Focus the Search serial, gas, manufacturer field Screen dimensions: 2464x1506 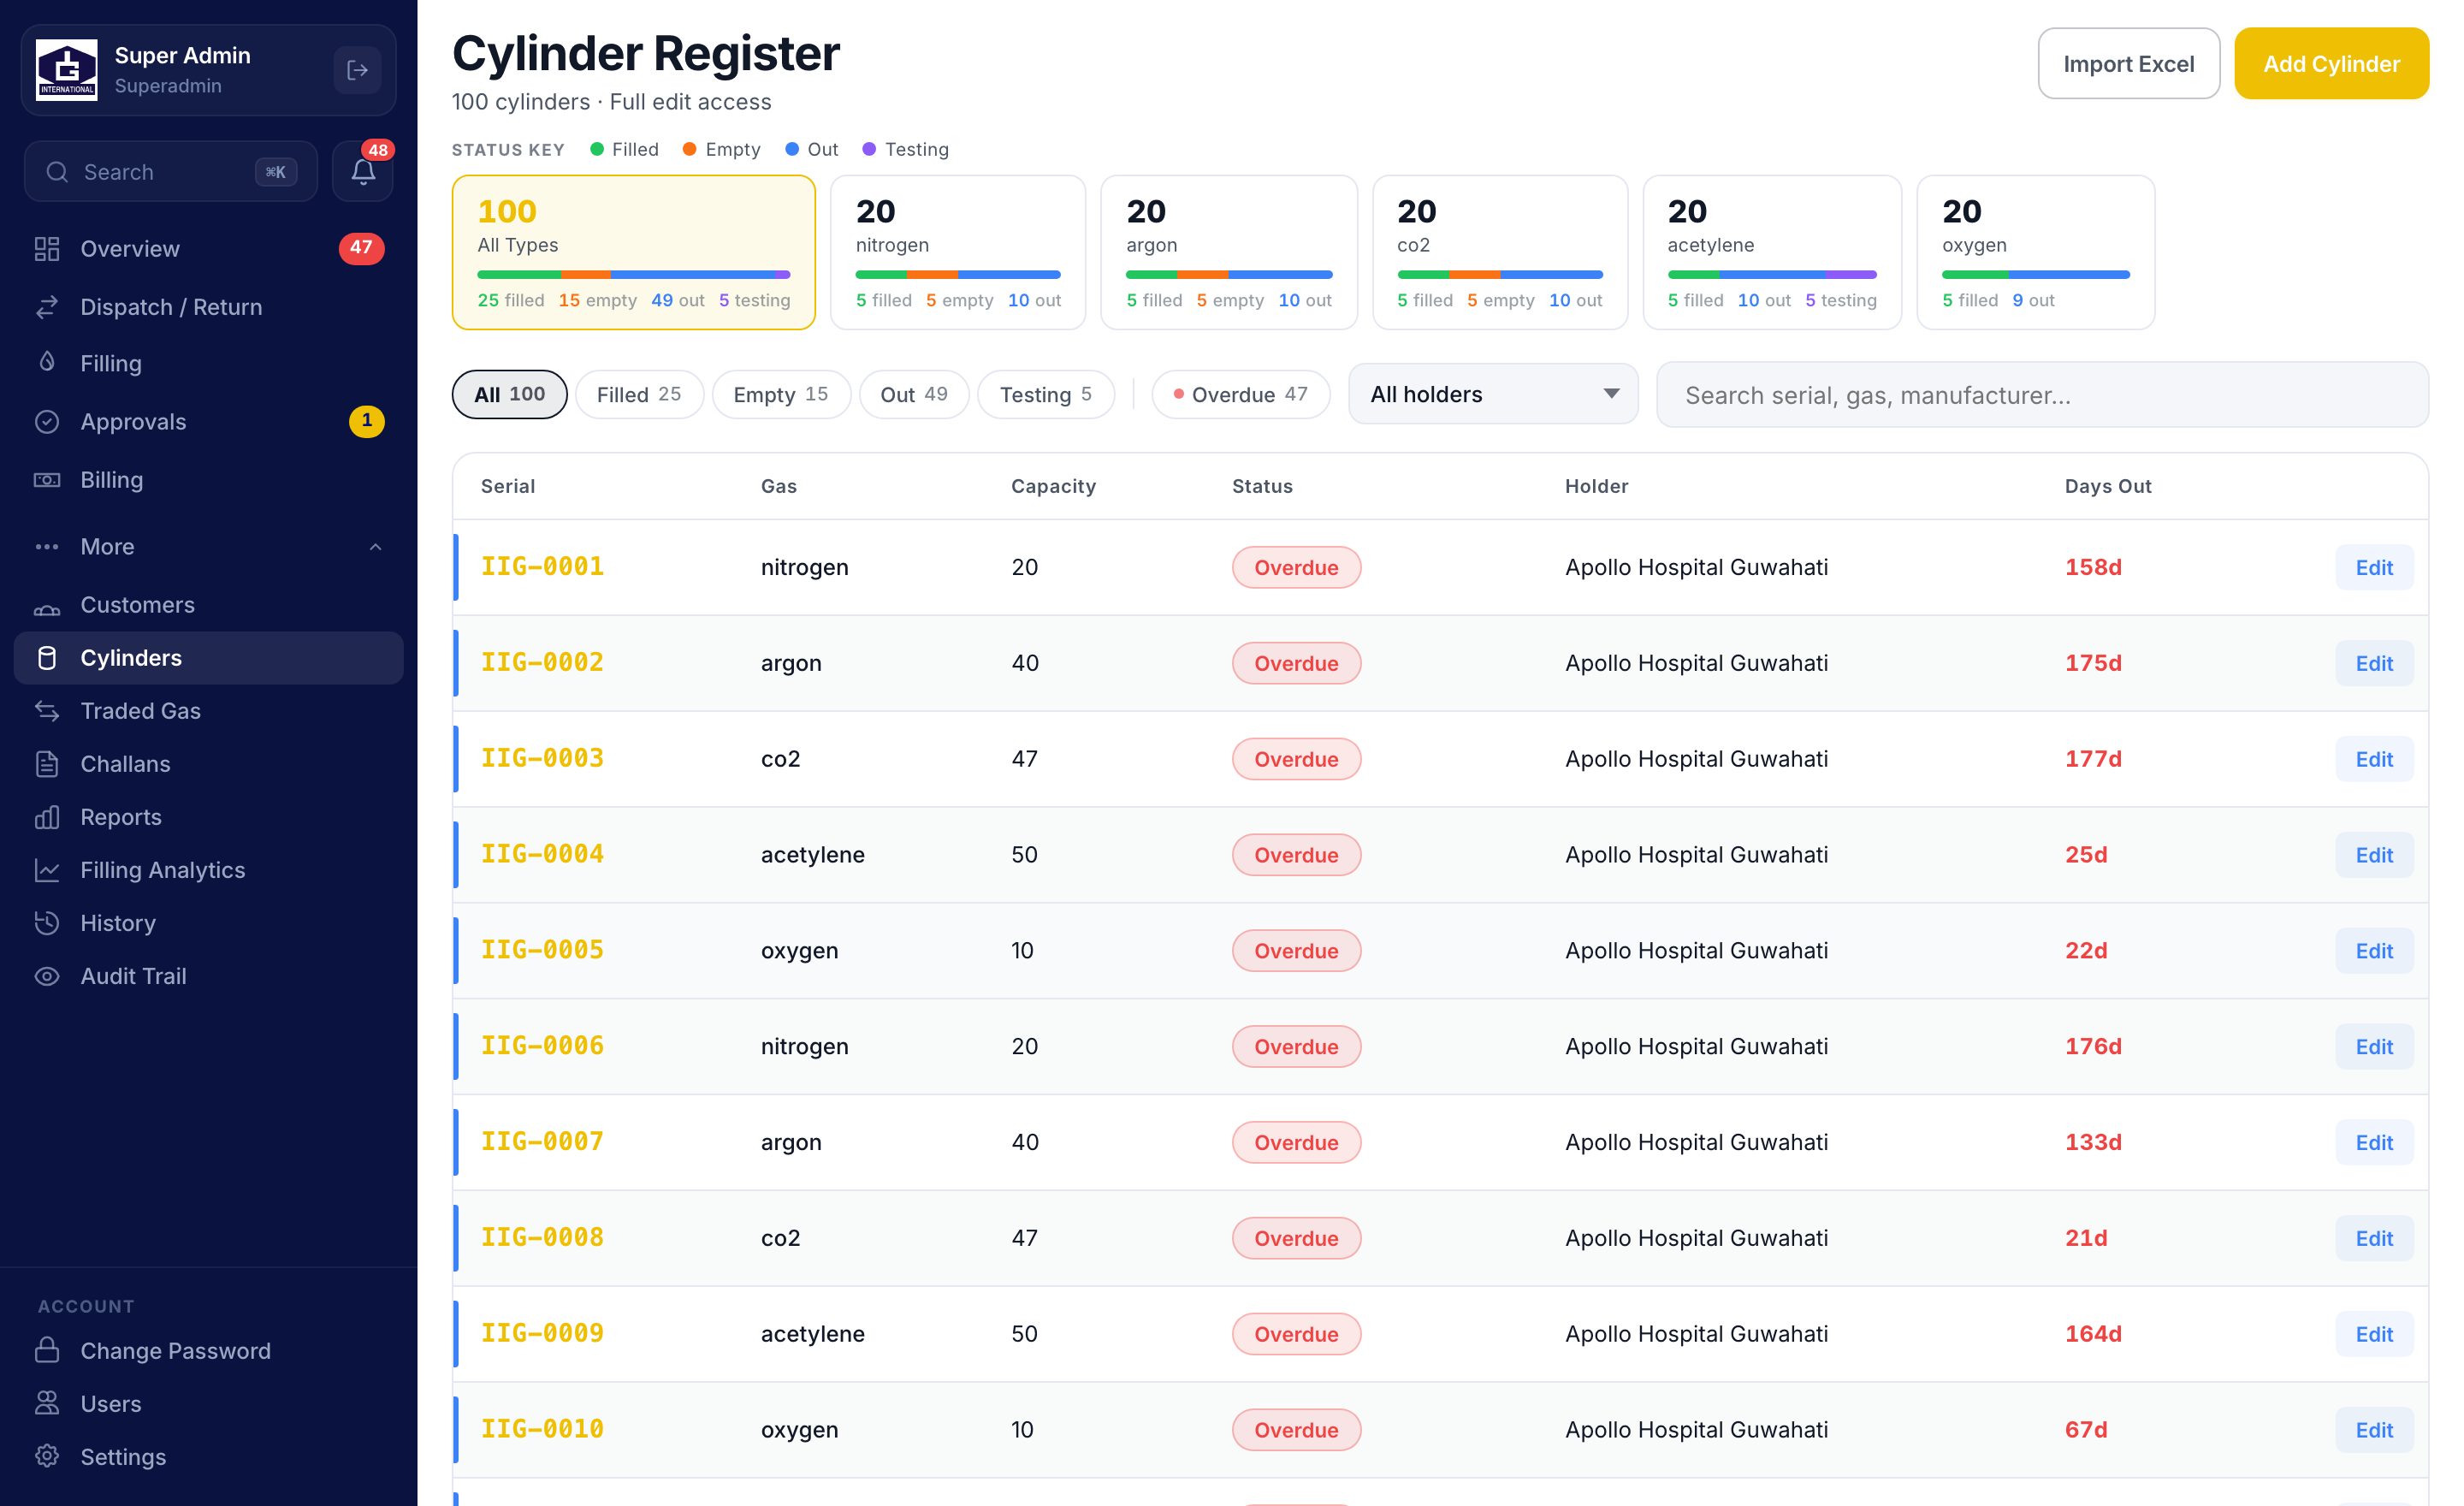click(x=2042, y=395)
